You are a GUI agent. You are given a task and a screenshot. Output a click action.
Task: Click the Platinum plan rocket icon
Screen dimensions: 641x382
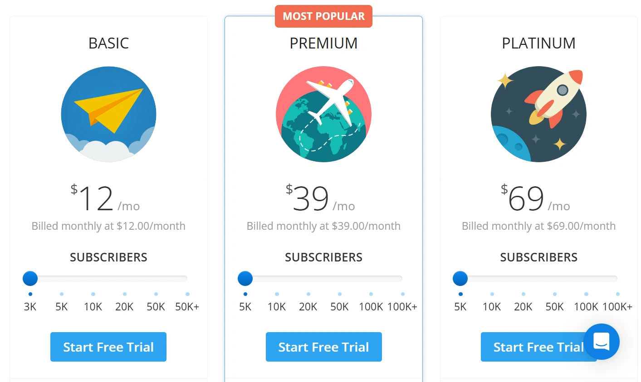pos(538,114)
